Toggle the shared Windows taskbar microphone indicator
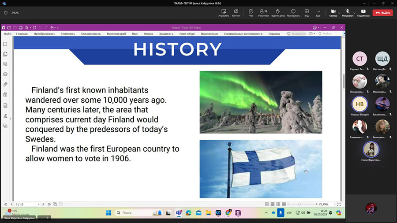 [281, 213]
